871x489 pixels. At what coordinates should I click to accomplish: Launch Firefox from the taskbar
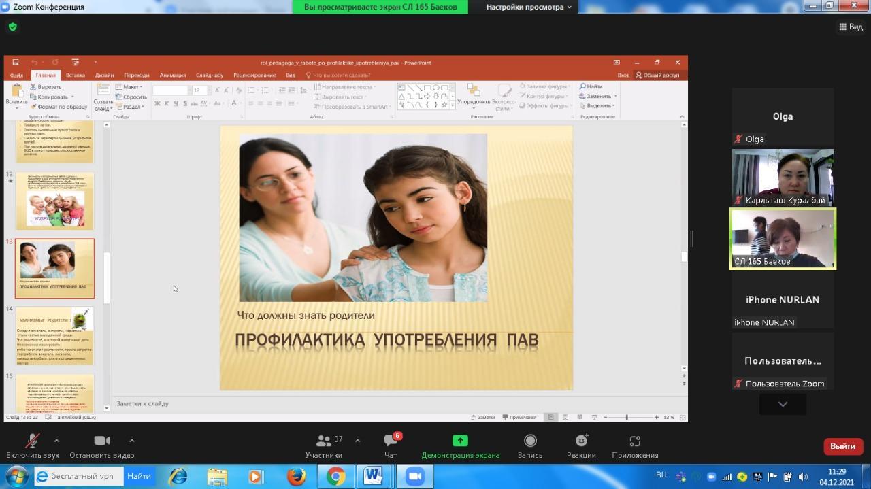[x=296, y=477]
